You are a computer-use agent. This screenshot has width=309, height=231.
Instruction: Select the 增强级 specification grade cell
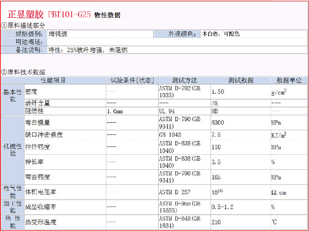tap(58, 34)
